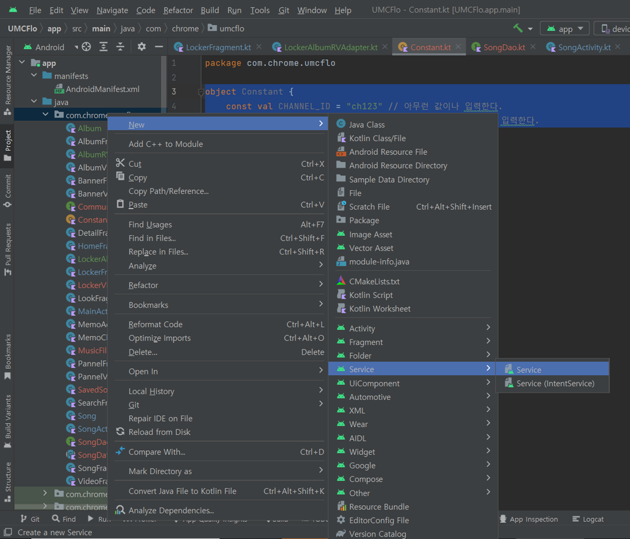Select Android Resource File entry

[x=413, y=152]
